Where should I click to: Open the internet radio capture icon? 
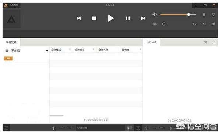[154, 24]
